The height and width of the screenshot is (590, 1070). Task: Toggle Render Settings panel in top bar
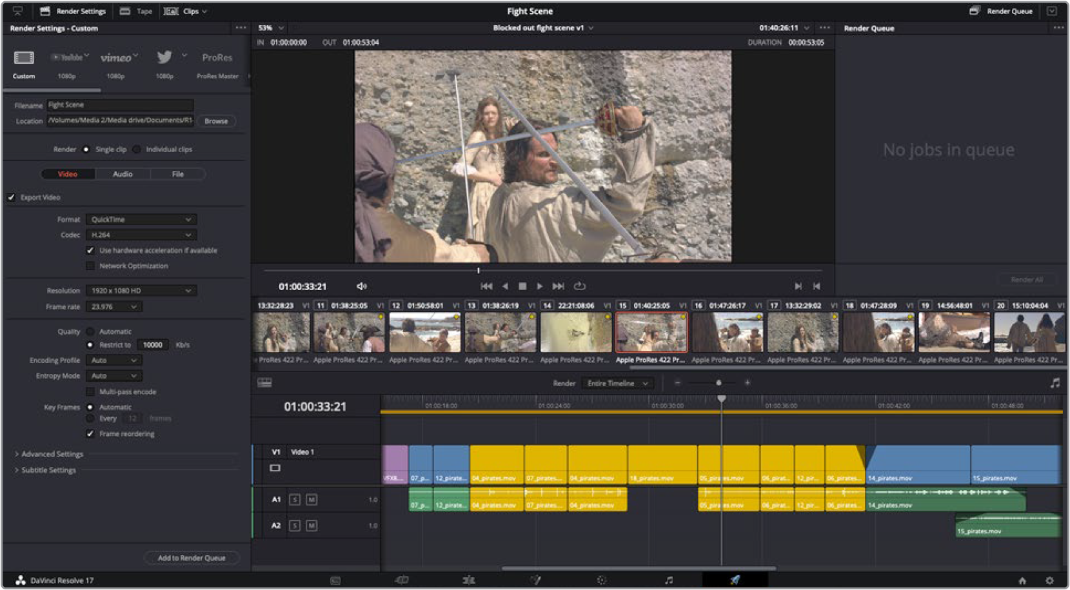pos(73,12)
